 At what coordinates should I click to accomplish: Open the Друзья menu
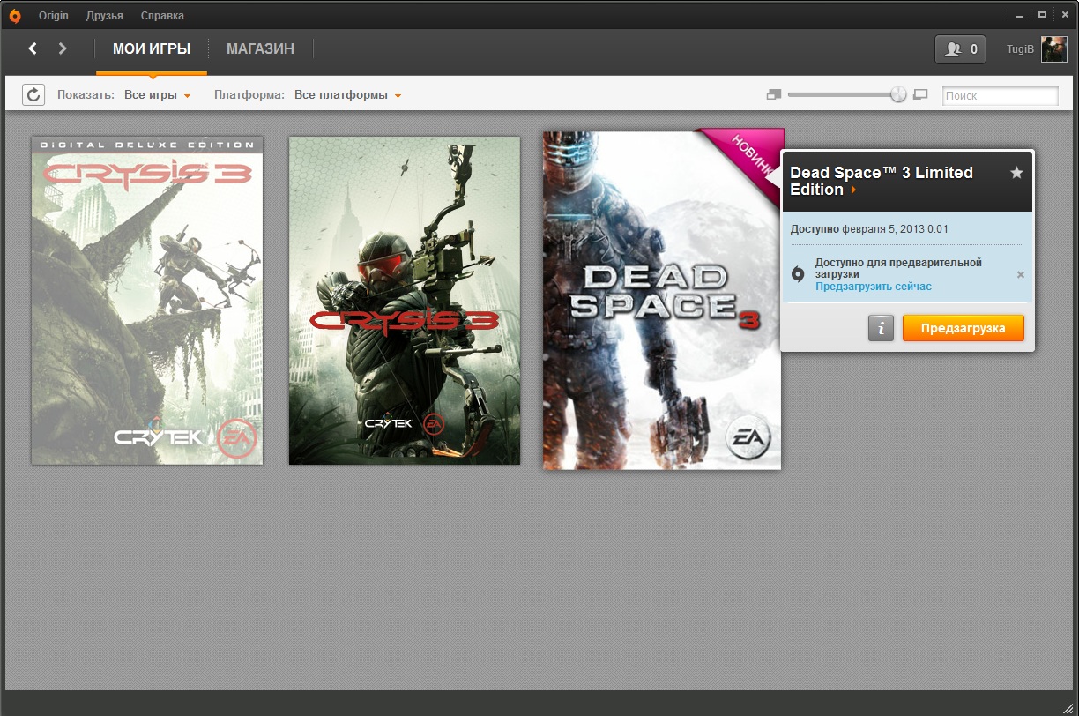(x=105, y=16)
